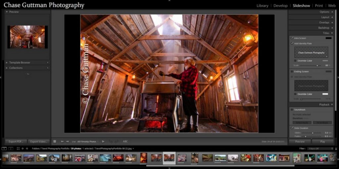This screenshot has width=339, height=169.
Task: Toggle the Slide Duration checkbox
Action: [x=292, y=128]
